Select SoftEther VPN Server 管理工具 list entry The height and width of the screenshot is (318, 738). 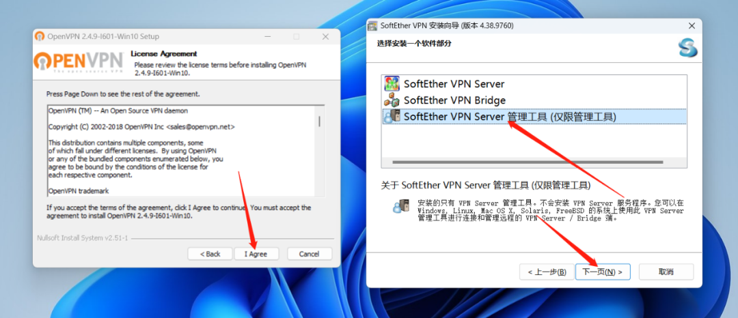coord(534,117)
